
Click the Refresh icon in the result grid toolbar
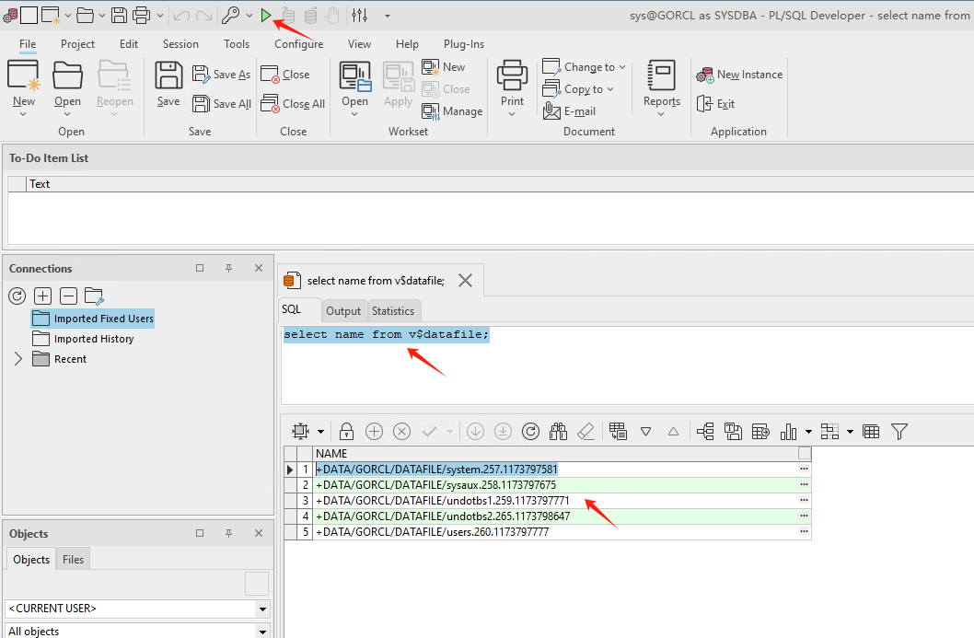(530, 431)
